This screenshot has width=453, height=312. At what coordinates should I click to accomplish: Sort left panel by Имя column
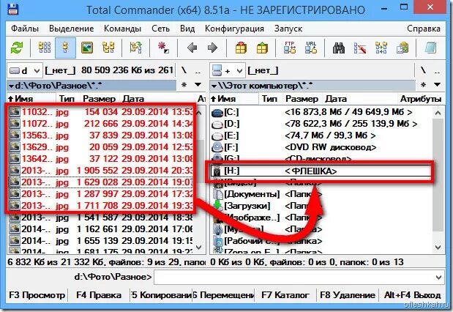31,99
